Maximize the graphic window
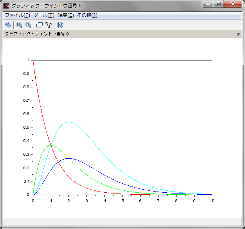 (218, 4)
